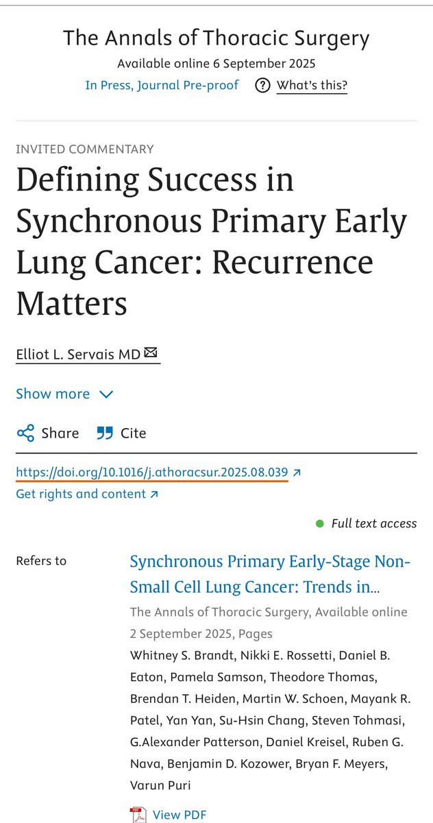Open the View PDF link

(180, 815)
